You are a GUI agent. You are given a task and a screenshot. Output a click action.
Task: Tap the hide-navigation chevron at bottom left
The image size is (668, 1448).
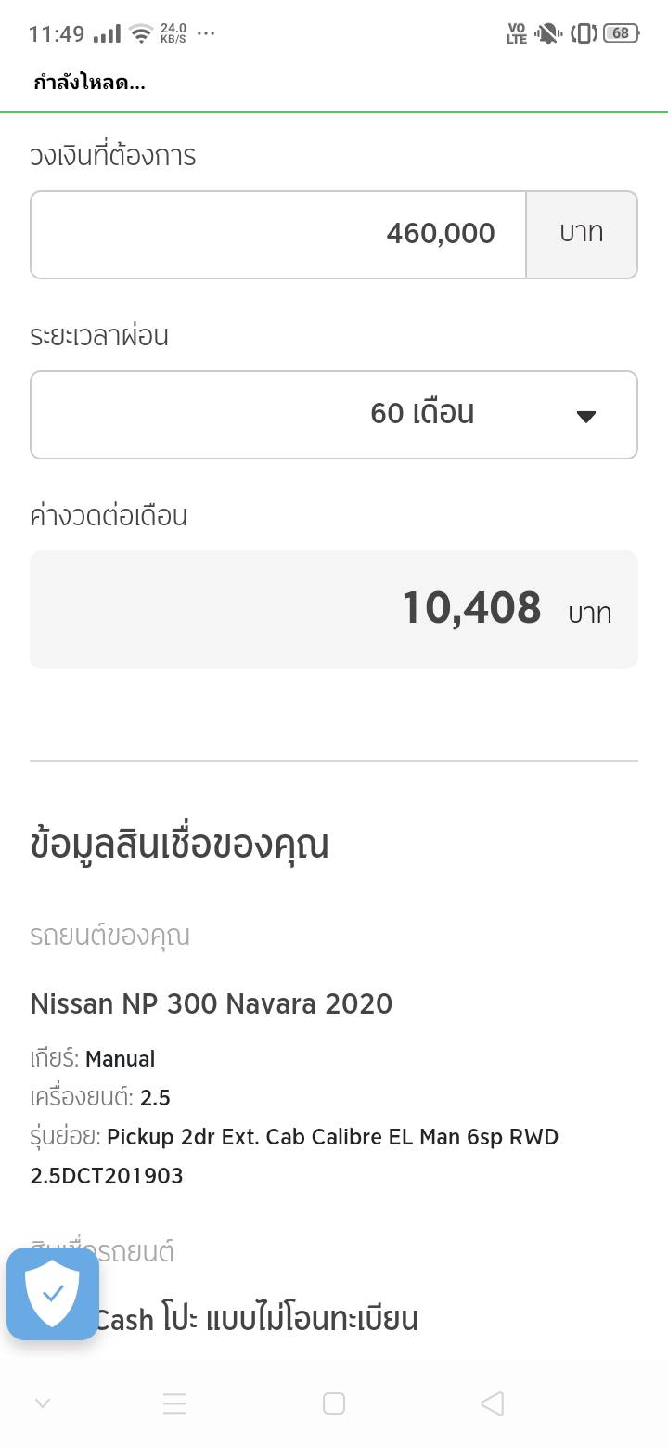point(42,1403)
